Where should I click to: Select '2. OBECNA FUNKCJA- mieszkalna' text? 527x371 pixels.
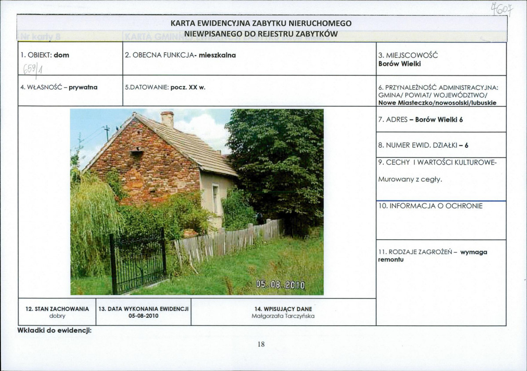tap(181, 55)
